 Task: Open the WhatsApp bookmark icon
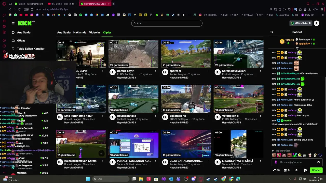coord(16,15)
